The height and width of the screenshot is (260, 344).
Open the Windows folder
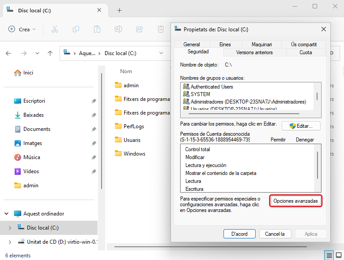click(134, 154)
